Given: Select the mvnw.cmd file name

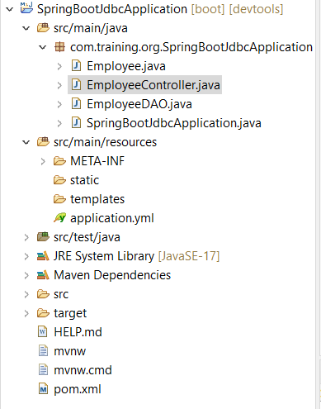Looking at the screenshot, I should point(83,370).
